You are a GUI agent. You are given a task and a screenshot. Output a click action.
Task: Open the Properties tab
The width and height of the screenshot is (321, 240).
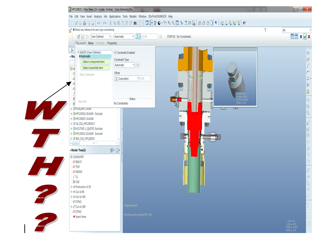[x=112, y=43]
